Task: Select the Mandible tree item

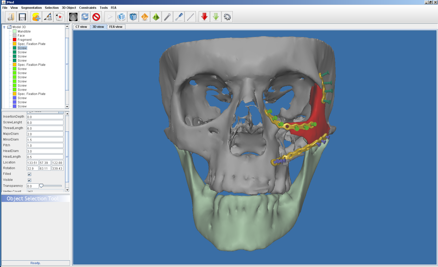Action: (24, 31)
